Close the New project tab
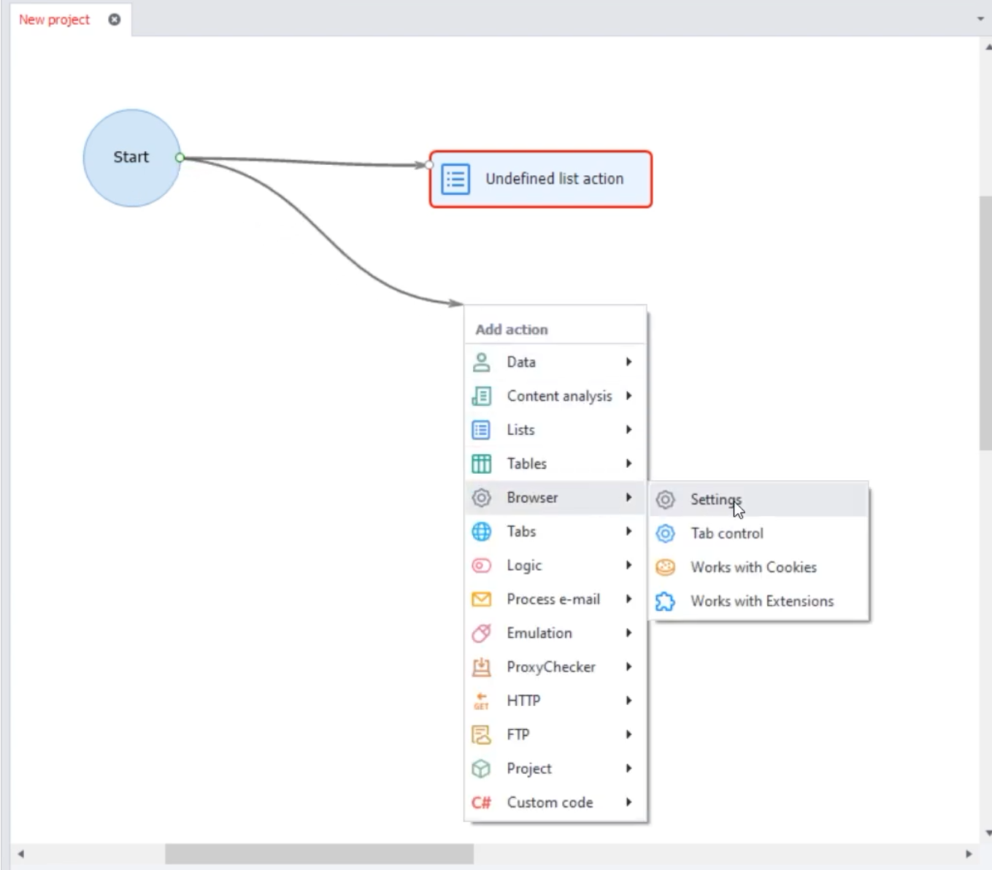Viewport: 992px width, 870px height. point(115,20)
